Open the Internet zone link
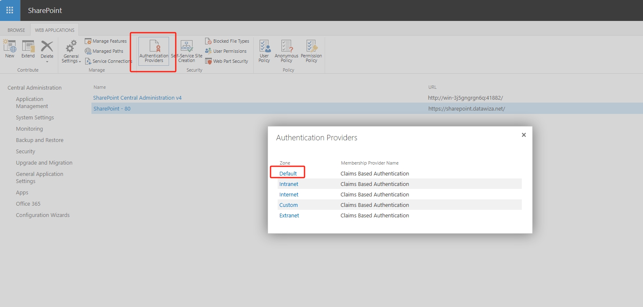643x307 pixels. (289, 194)
